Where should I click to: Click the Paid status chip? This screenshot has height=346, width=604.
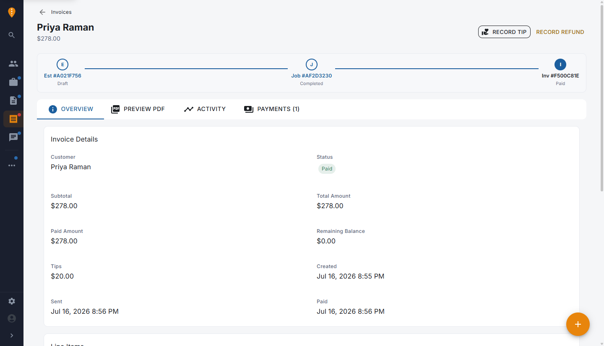(x=327, y=169)
